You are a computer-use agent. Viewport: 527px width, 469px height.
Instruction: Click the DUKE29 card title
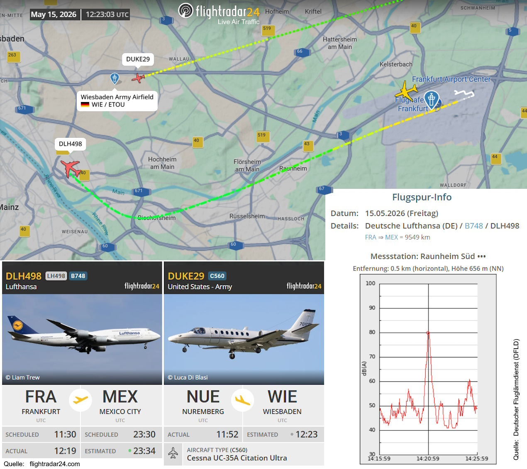[x=186, y=276]
